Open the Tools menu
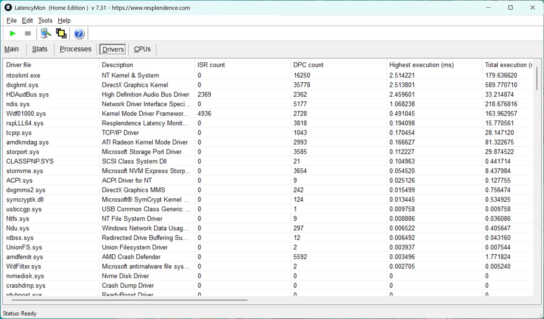This screenshot has width=544, height=319. pos(45,20)
